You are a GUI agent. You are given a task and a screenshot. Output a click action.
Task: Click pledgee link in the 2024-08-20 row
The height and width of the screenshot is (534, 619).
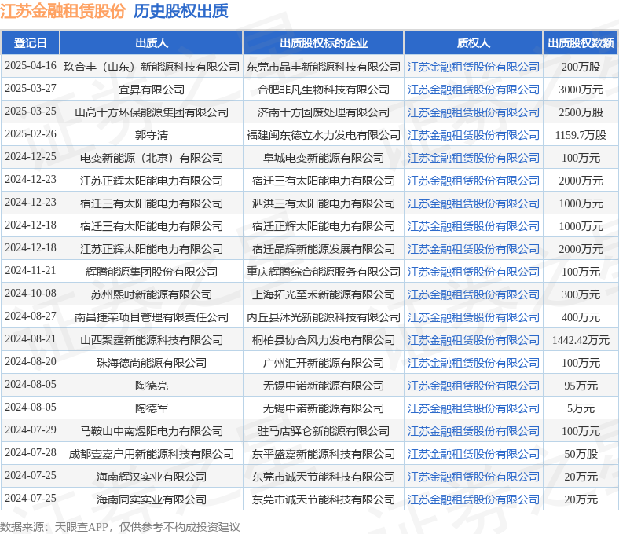[474, 363]
